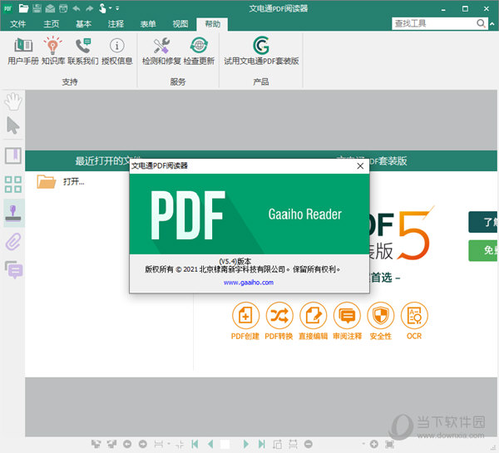
Task: Expand the quick access toolbar customize arrow
Action: [x=117, y=8]
